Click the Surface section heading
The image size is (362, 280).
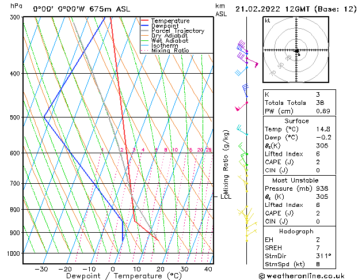[296, 121]
